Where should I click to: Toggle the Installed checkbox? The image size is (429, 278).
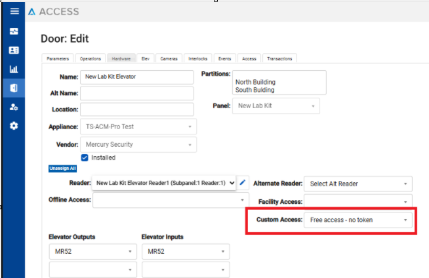pos(85,158)
